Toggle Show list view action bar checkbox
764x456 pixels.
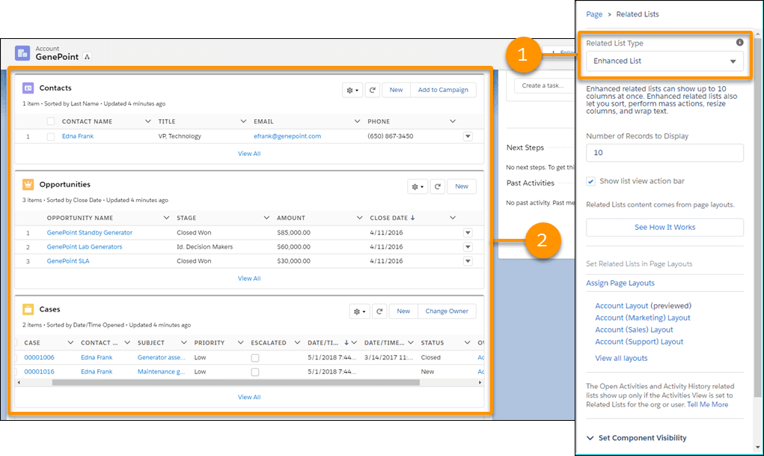tap(591, 181)
